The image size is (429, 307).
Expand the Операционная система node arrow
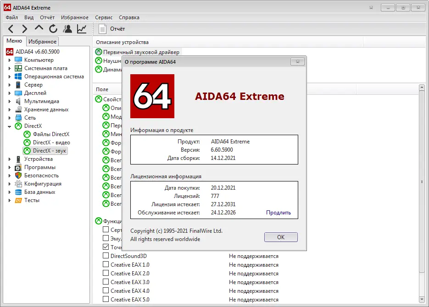[x=10, y=77]
